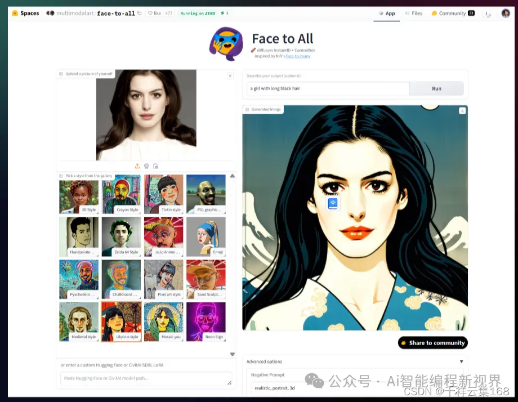
Task: Click the upload file icon under photo
Action: 137,166
